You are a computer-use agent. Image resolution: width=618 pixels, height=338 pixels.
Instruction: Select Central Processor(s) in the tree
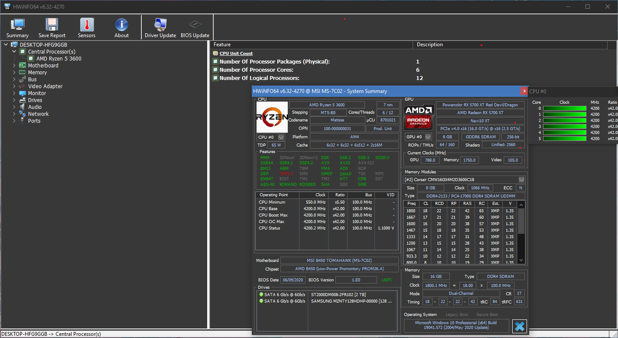52,51
